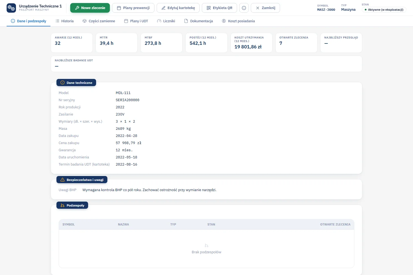This screenshot has height=275, width=413.
Task: Click the machine passport gear logo icon
Action: 11,8
